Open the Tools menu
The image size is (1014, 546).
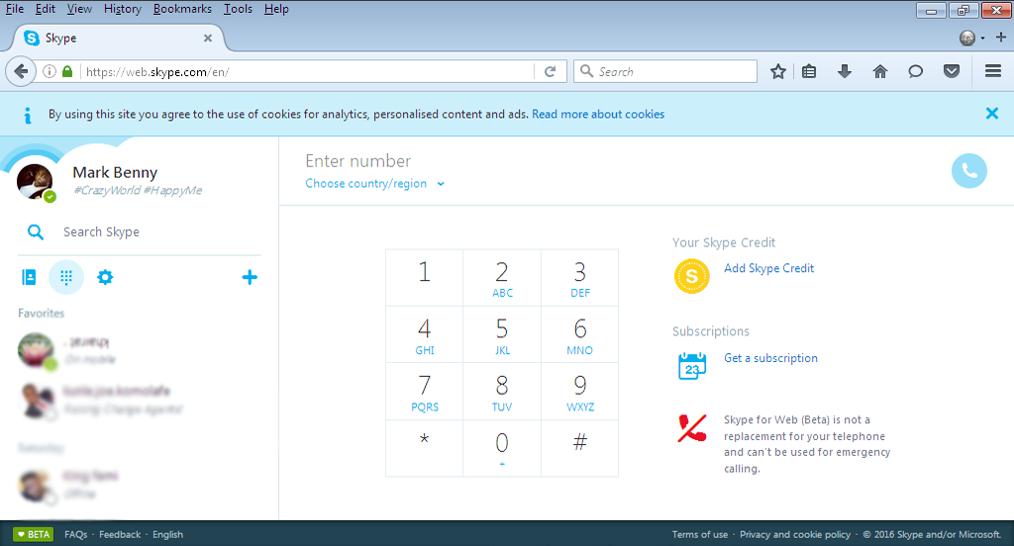238,9
